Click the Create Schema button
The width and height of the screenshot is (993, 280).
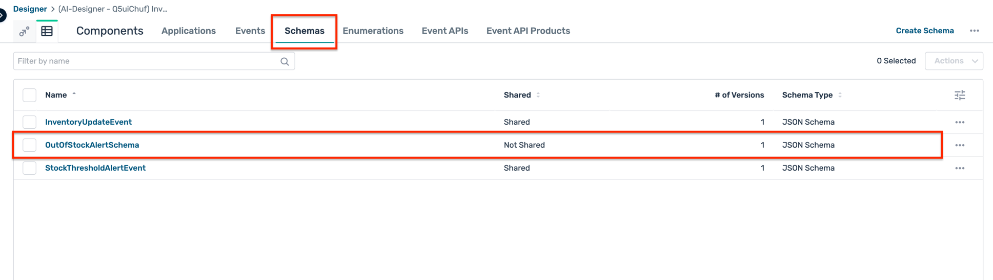tap(924, 31)
